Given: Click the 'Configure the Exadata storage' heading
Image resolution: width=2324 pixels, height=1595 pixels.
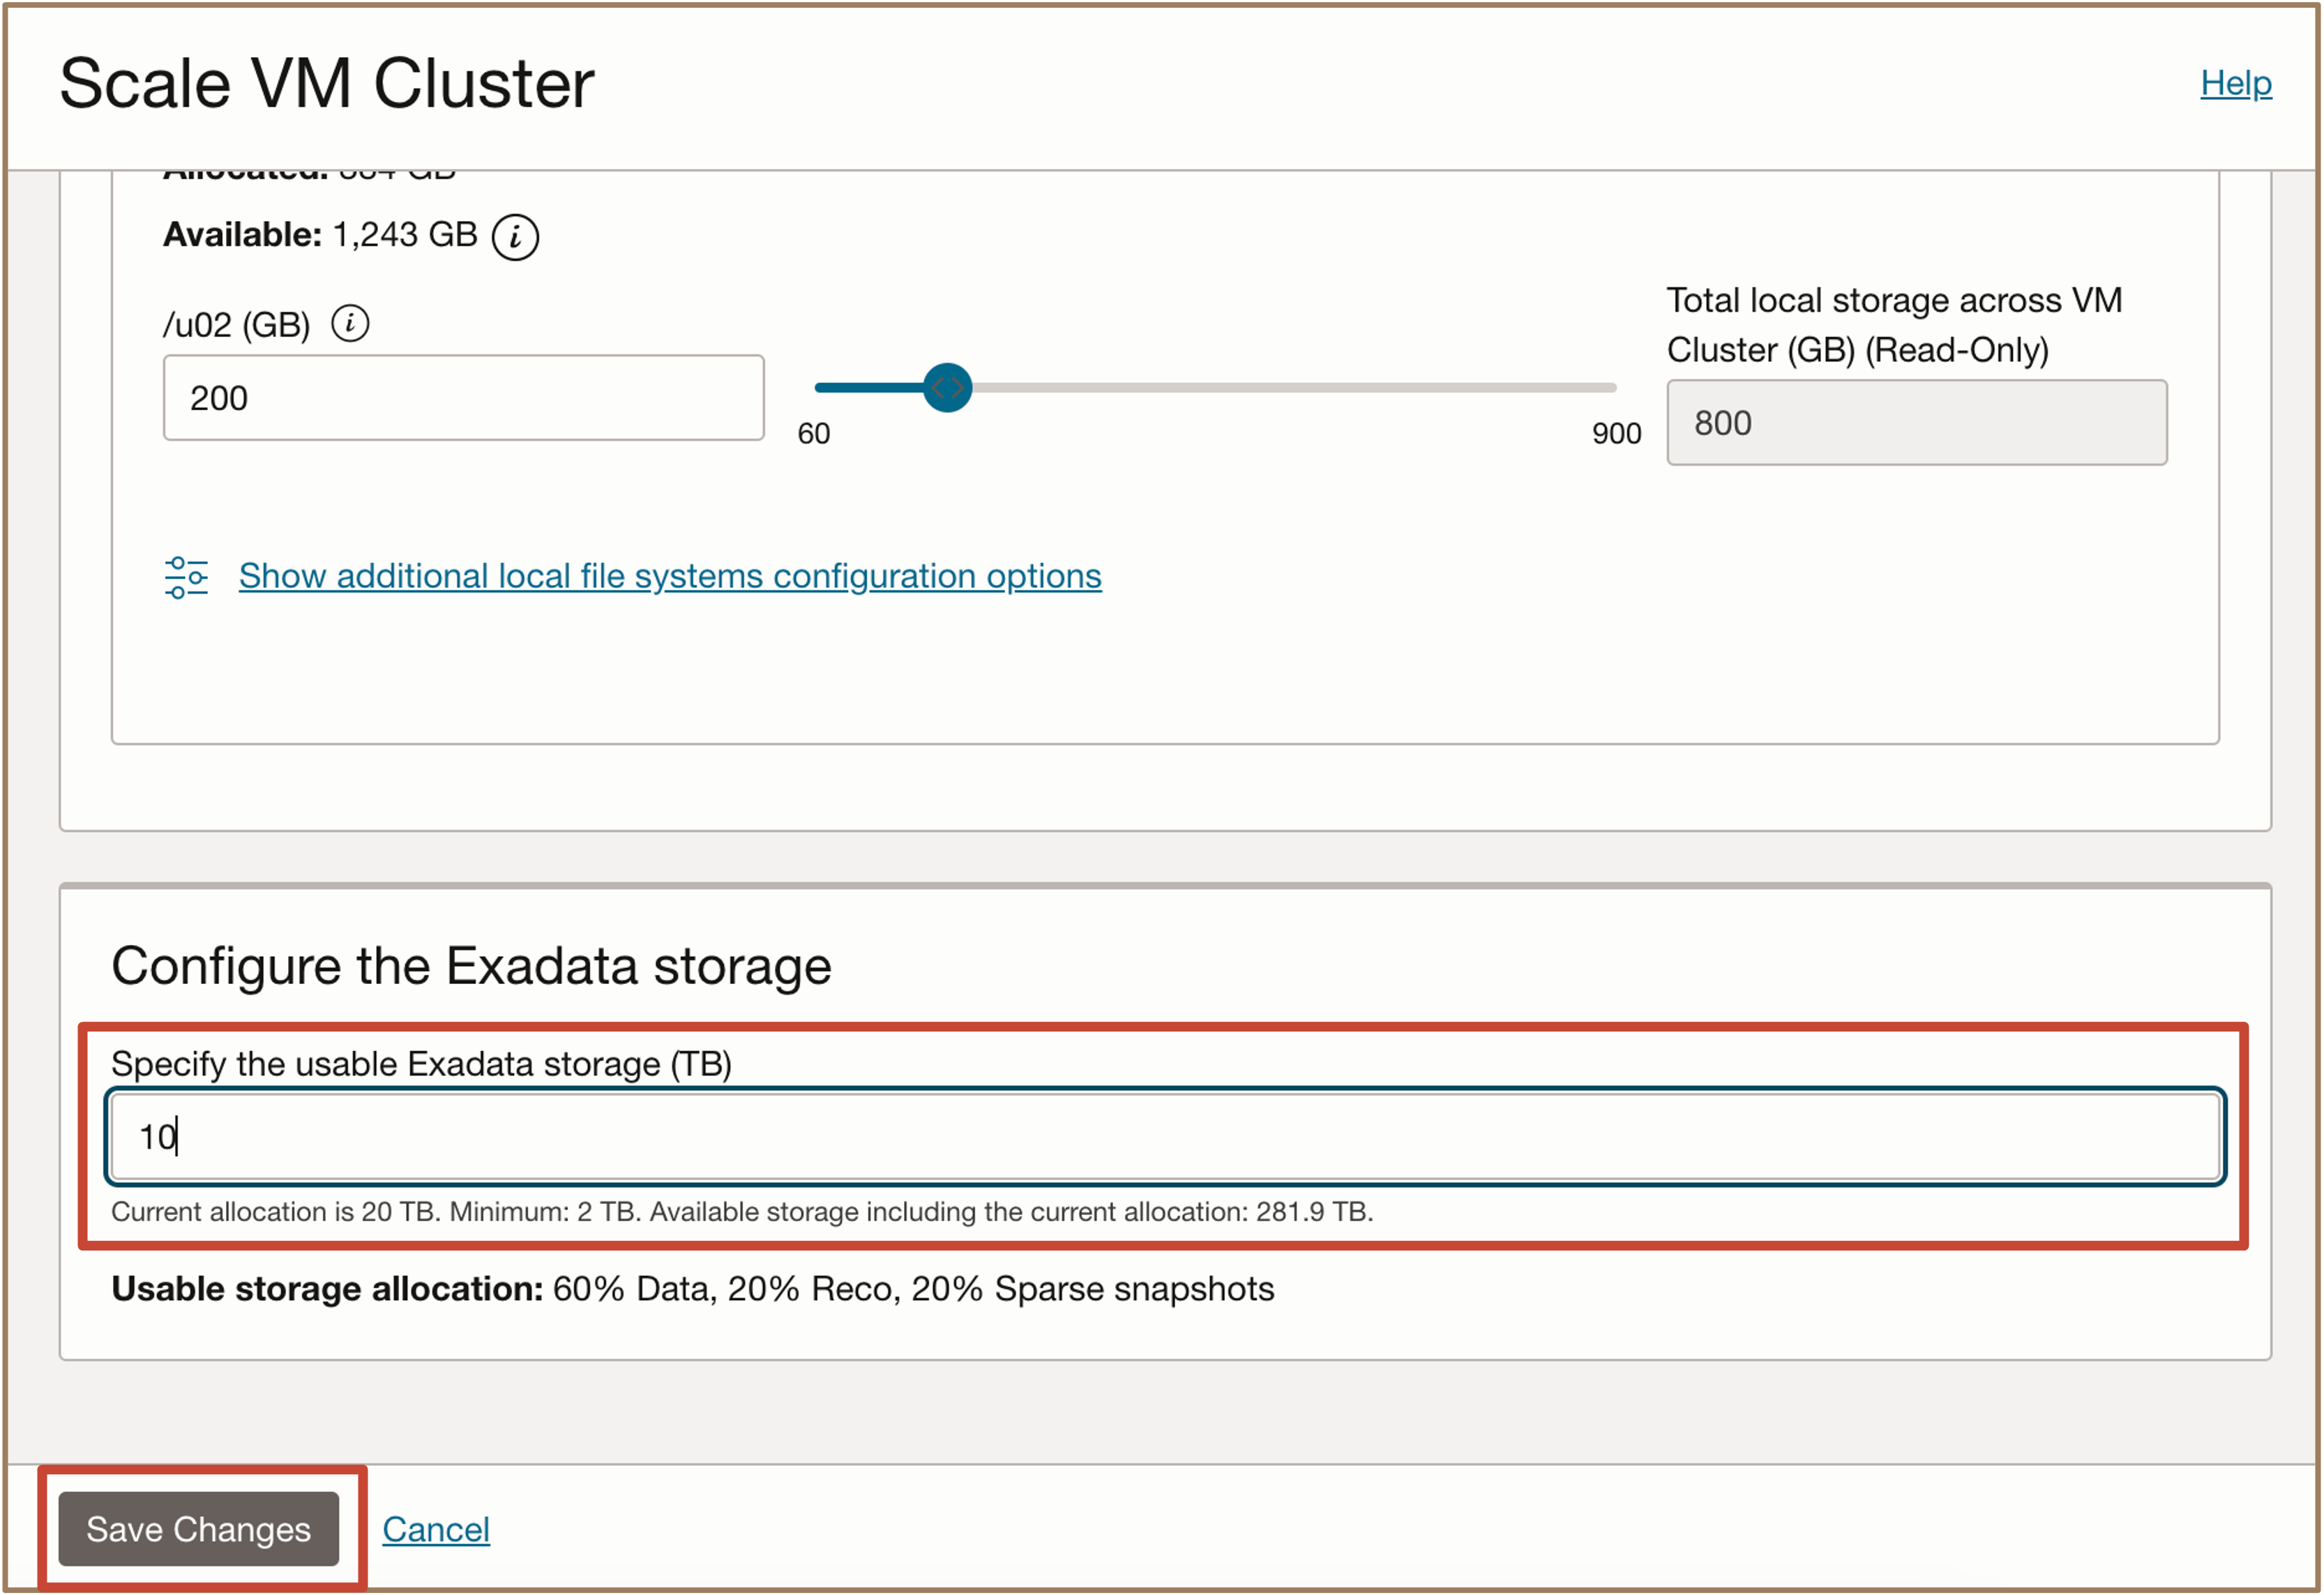Looking at the screenshot, I should click(471, 966).
